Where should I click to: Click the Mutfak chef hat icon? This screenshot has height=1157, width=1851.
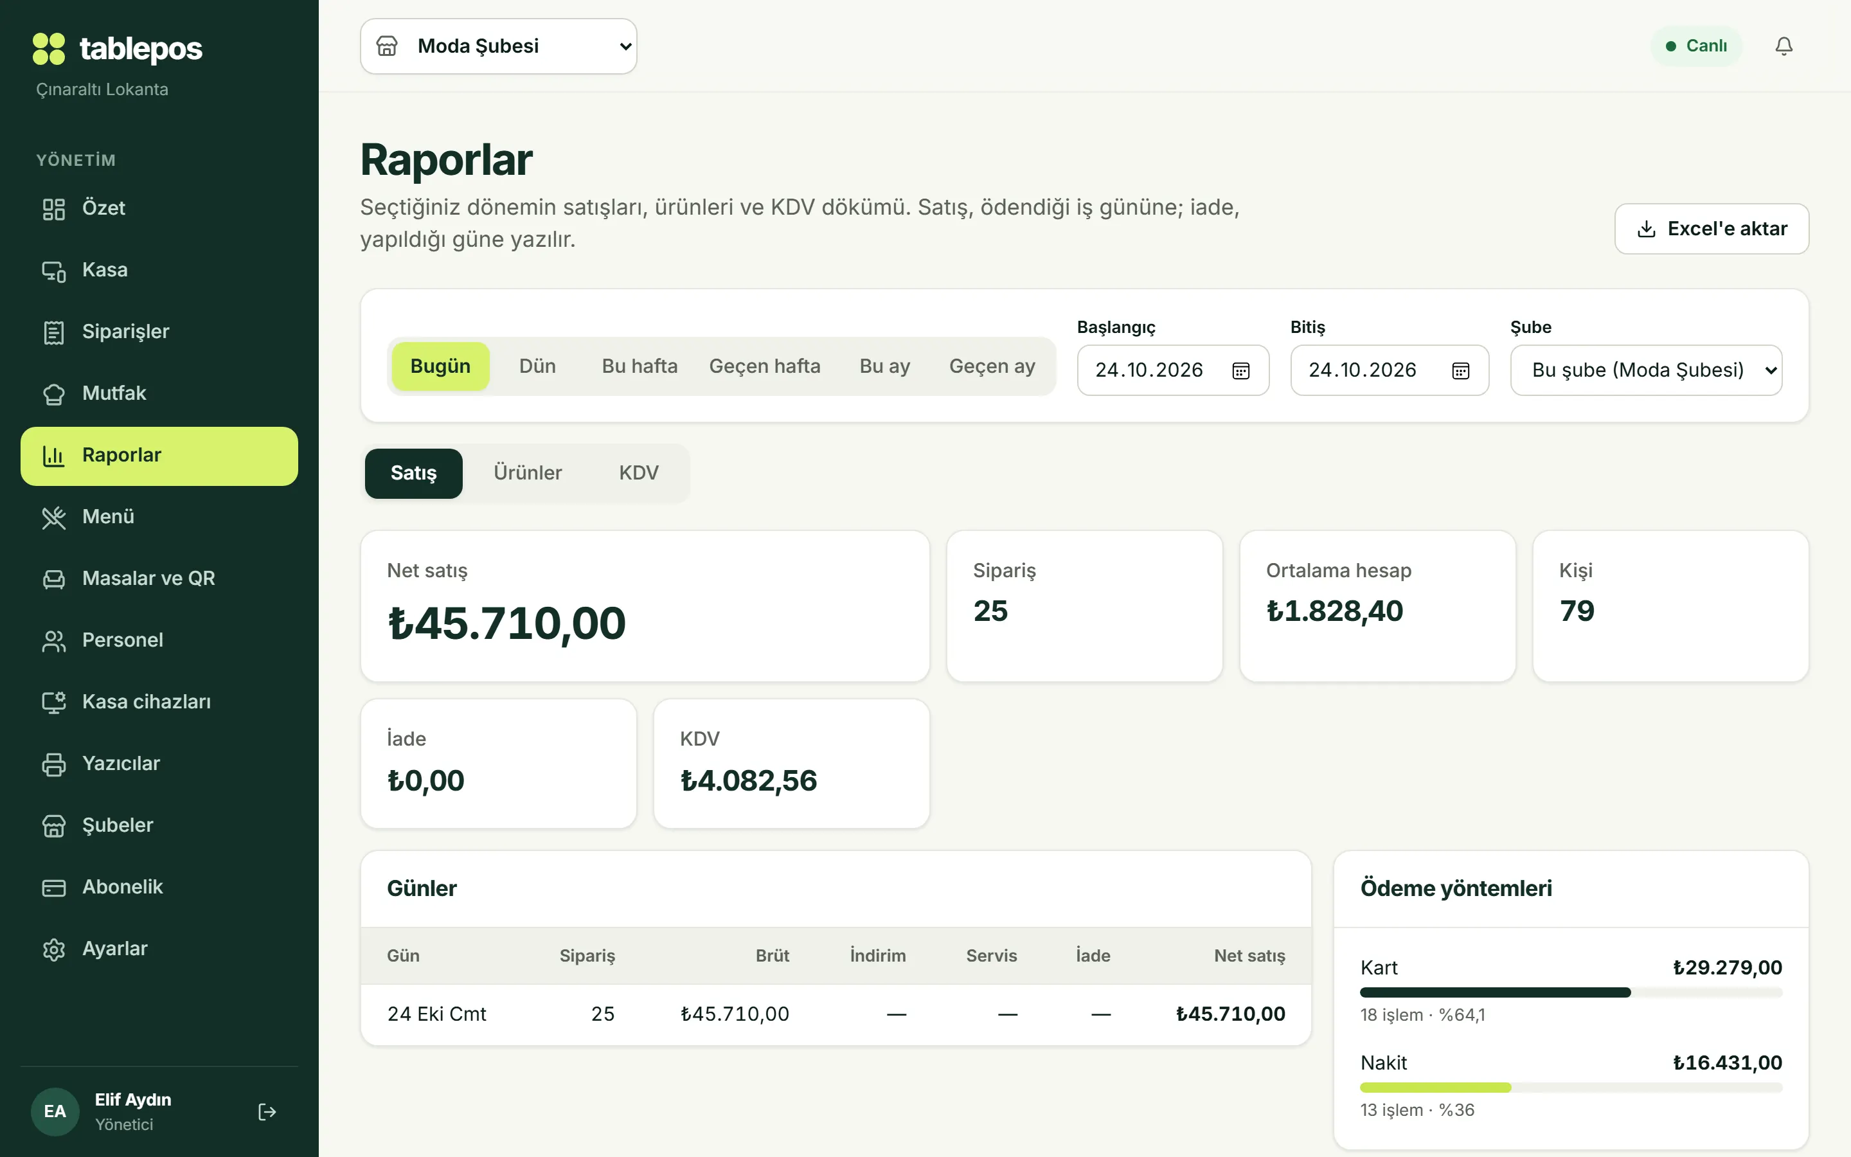pyautogui.click(x=53, y=394)
